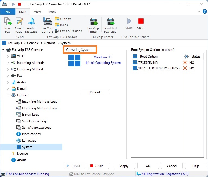Open the Outbox folder
Image resolution: width=208 pixels, height=177 pixels.
pyautogui.click(x=63, y=19)
